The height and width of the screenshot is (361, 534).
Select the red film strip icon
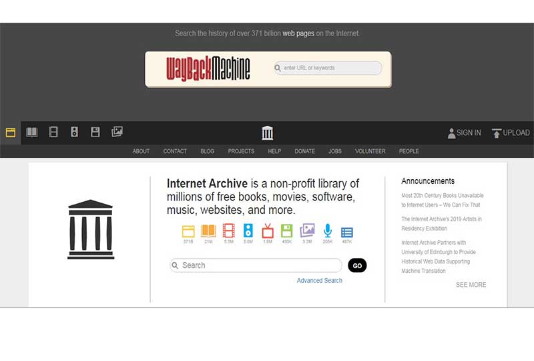(x=228, y=231)
